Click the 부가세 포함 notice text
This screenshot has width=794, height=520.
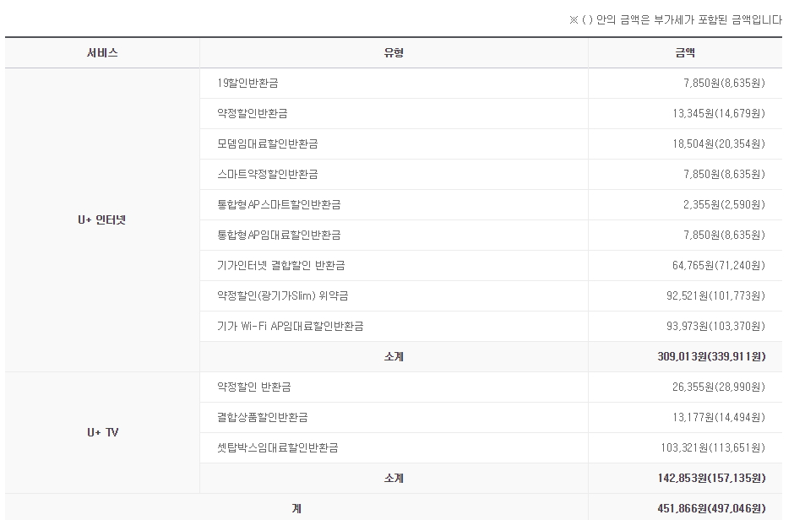tap(676, 20)
